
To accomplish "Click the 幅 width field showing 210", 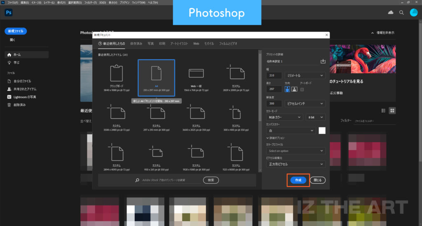I will point(274,76).
